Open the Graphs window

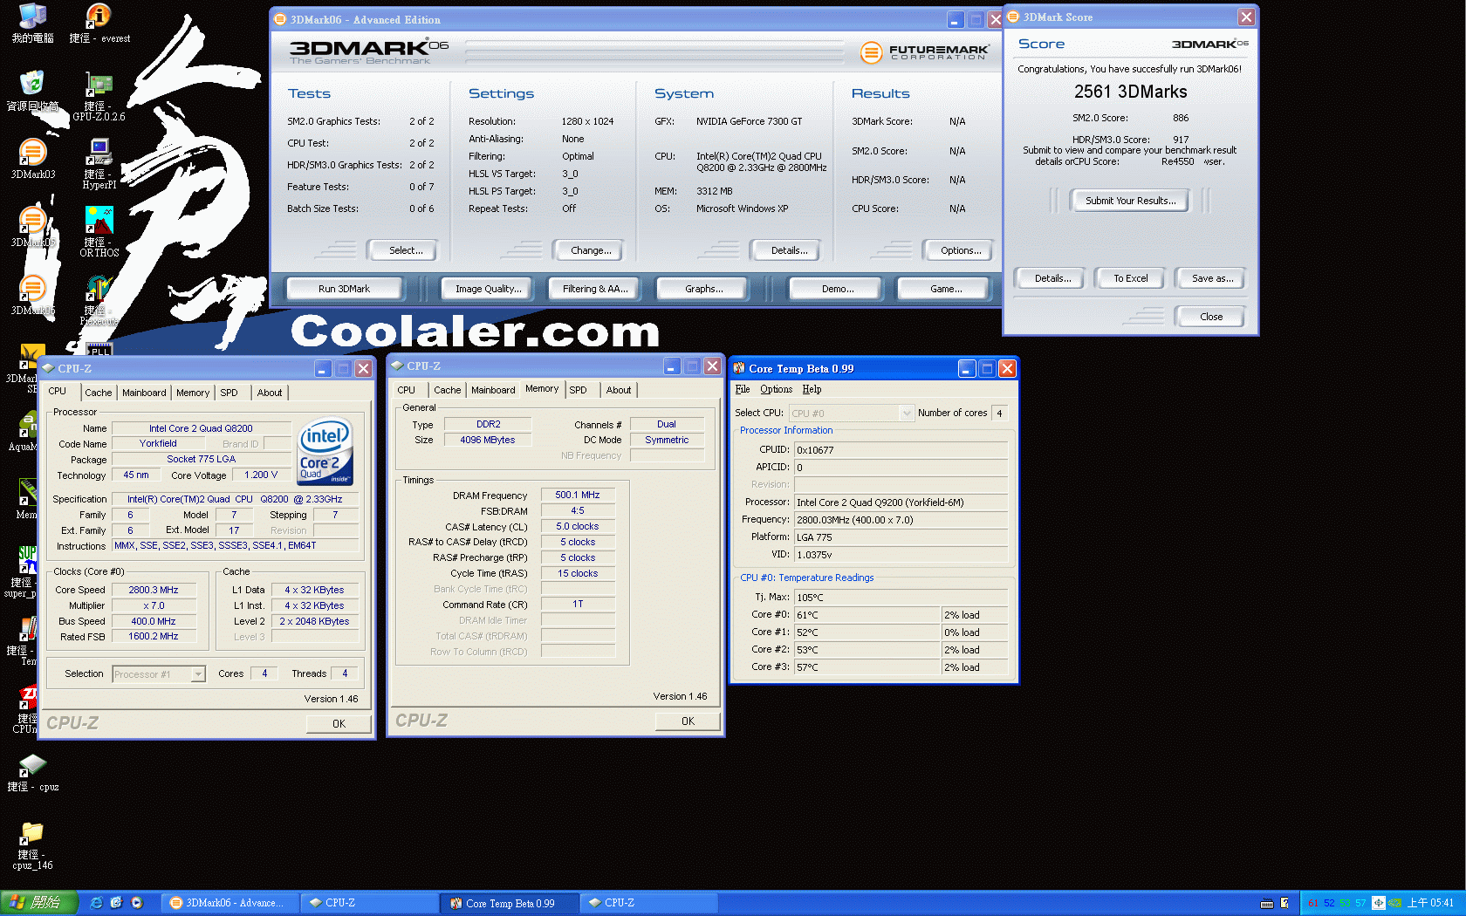[x=704, y=289]
